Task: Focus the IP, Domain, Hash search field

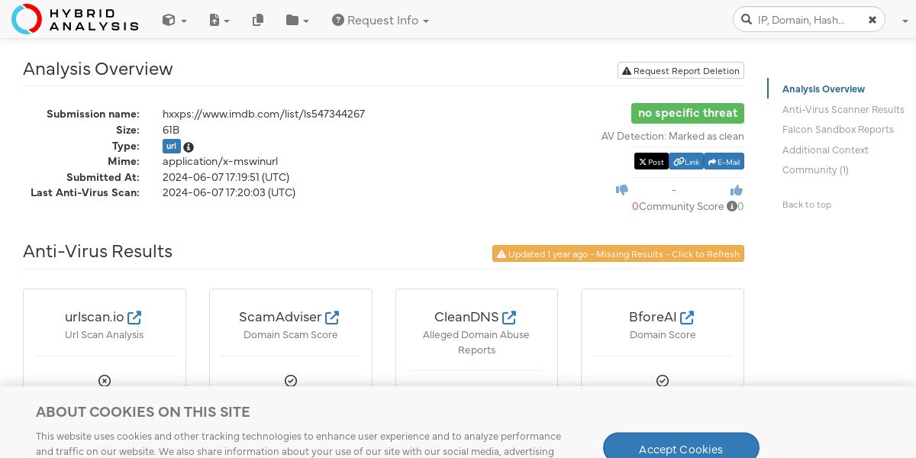Action: point(809,20)
